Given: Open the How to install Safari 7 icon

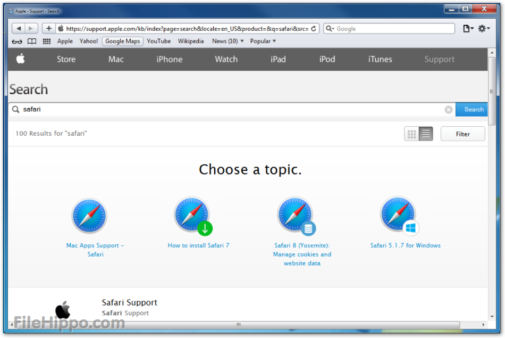Looking at the screenshot, I should 192,215.
